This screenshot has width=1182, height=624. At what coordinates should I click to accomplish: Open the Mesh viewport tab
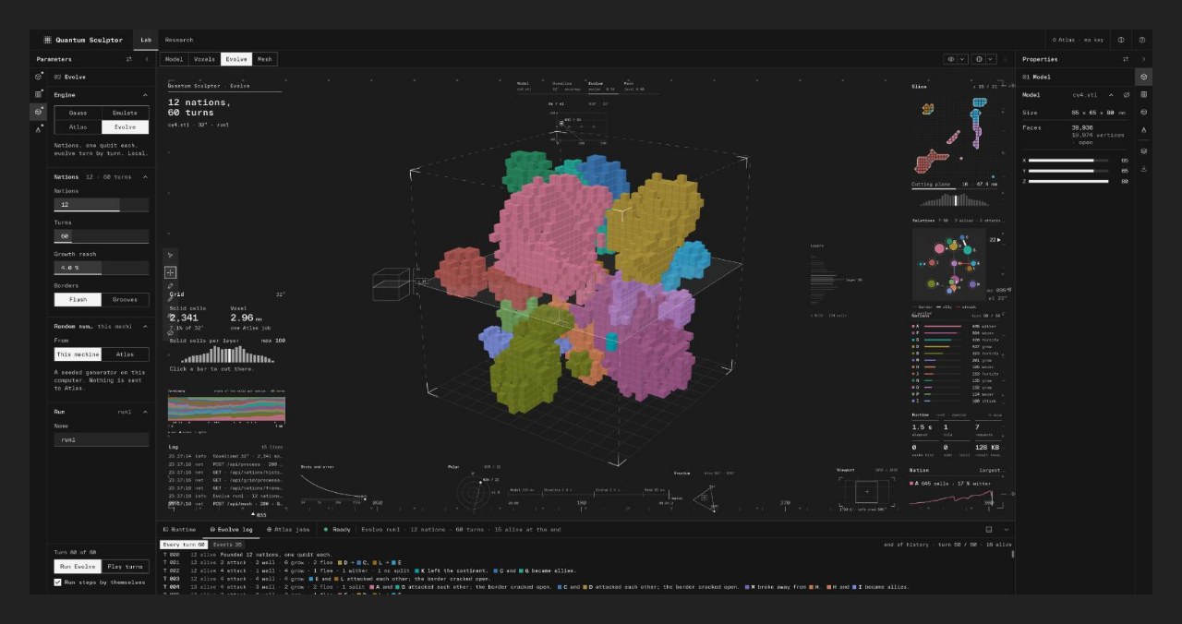pyautogui.click(x=265, y=59)
